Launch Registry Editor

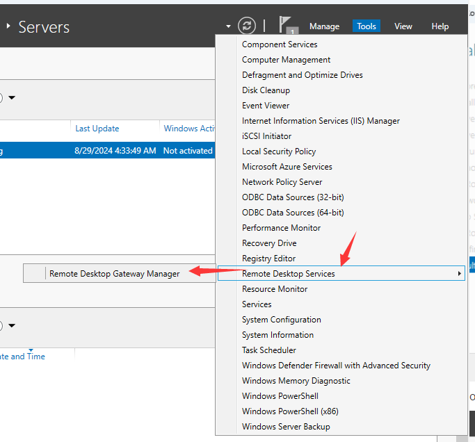[268, 259]
